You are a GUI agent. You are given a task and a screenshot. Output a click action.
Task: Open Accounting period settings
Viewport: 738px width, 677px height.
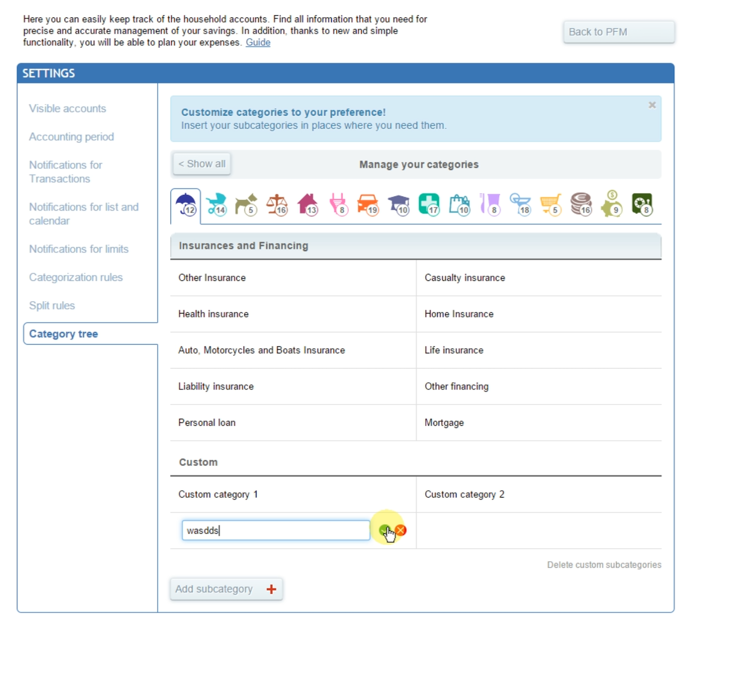tap(71, 137)
